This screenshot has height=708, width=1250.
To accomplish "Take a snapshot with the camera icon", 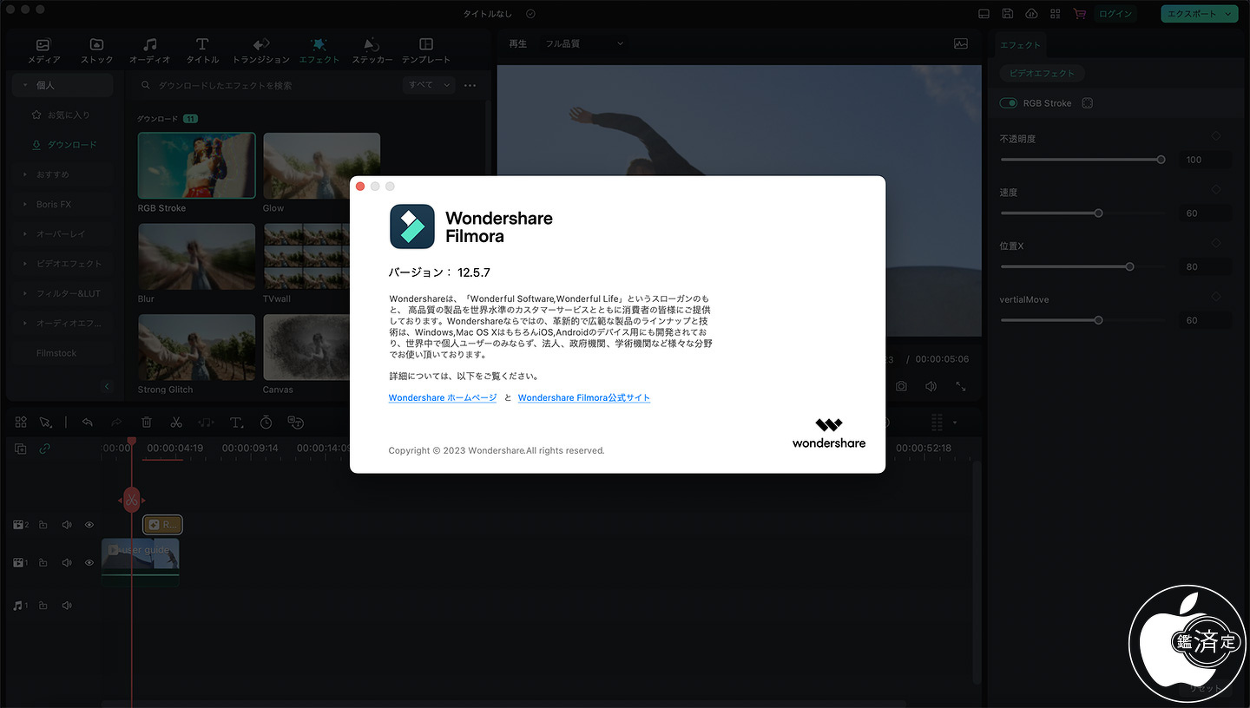I will [x=902, y=386].
